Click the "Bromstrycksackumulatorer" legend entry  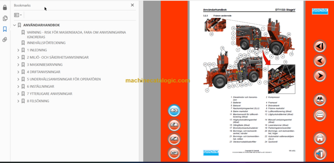click(245, 128)
